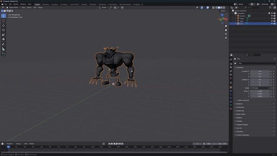Click the outliner search field
277x156 pixels.
click(x=252, y=8)
